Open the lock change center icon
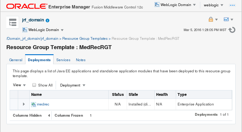This screenshot has width=242, height=132. point(211,20)
